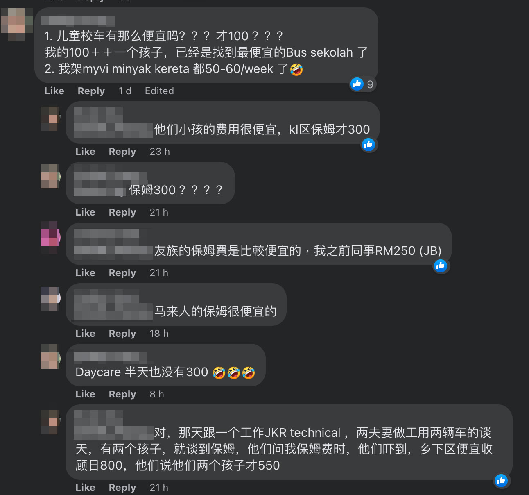This screenshot has height=495, width=529.
Task: Like the kl区保姆才300 comment
Action: point(86,152)
